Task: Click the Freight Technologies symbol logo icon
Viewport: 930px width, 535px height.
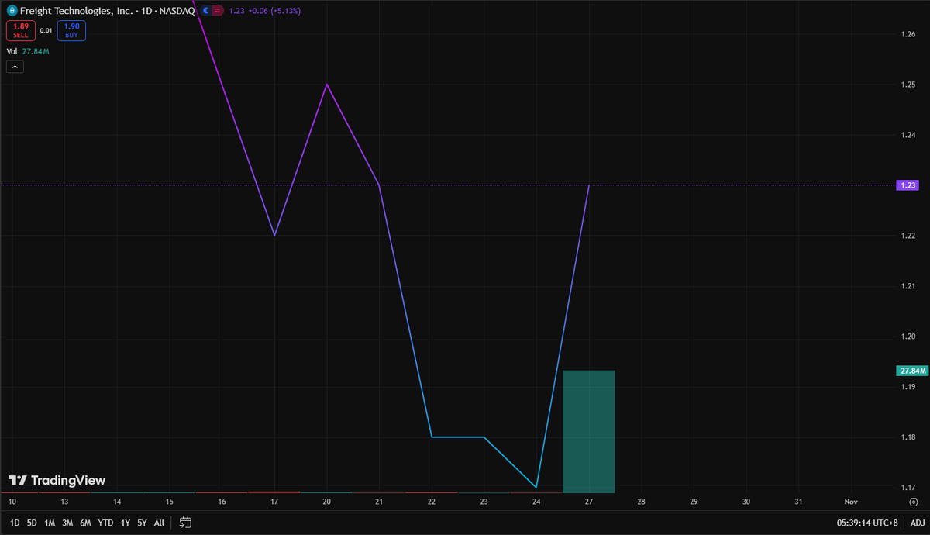Action: tap(12, 11)
